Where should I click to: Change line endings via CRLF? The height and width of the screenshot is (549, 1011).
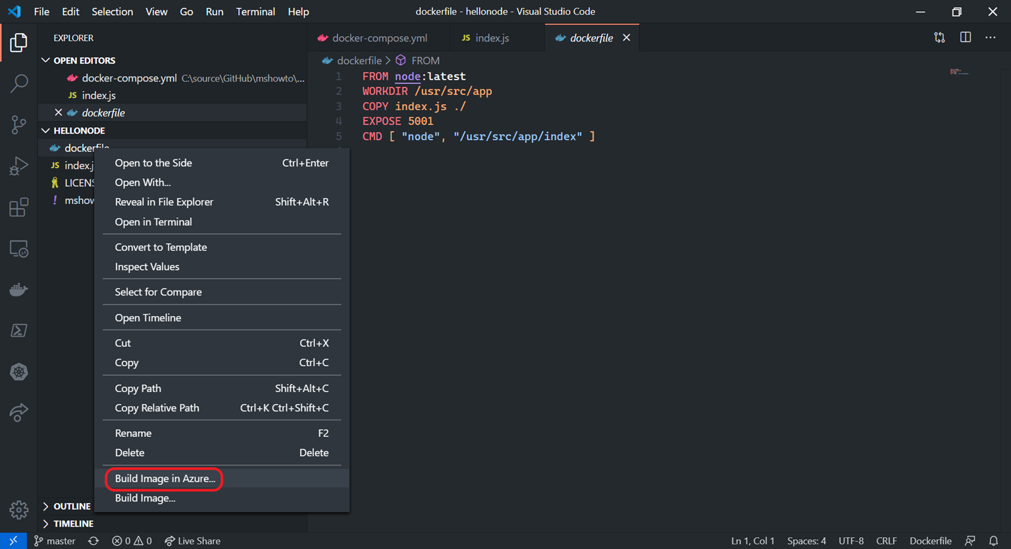[887, 540]
